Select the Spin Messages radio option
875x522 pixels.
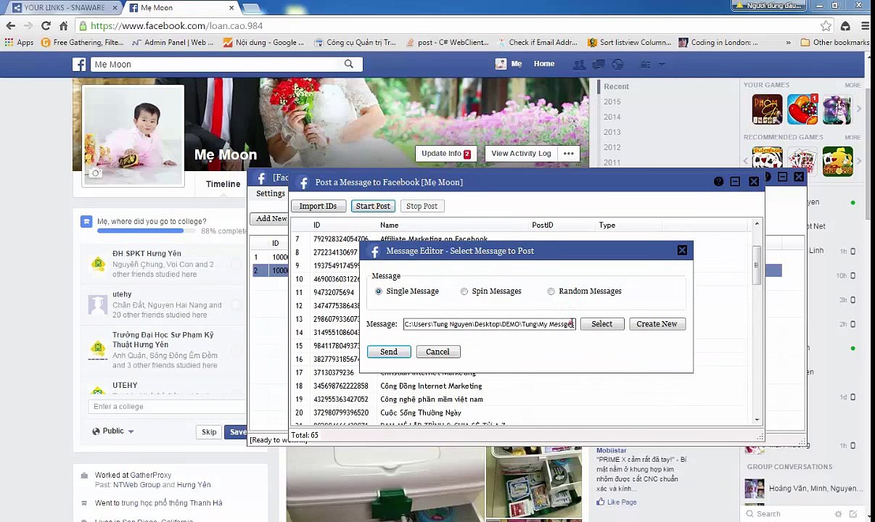tap(464, 291)
